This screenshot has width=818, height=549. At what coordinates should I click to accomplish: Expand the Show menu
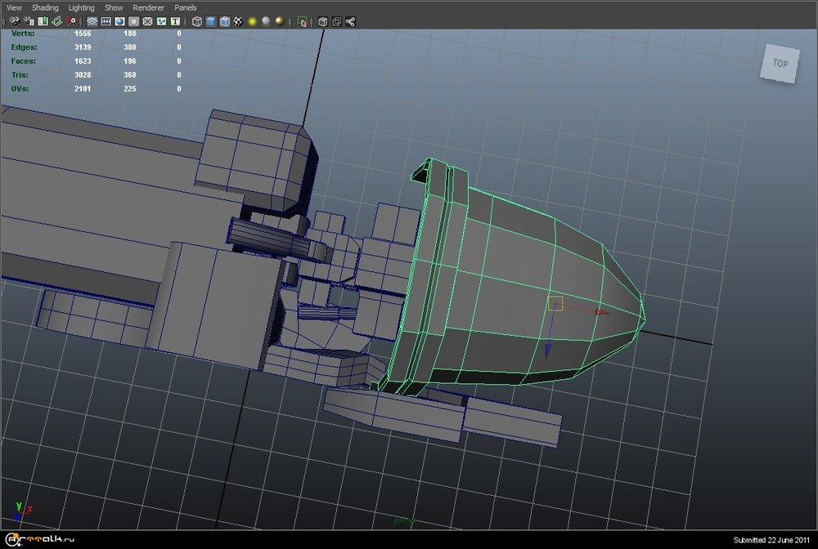(x=114, y=7)
